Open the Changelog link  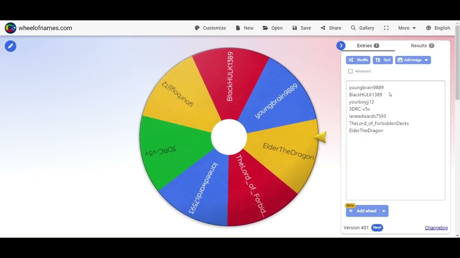[x=436, y=228]
